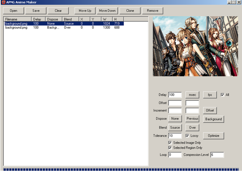The width and height of the screenshot is (242, 171).
Task: Clear the frame list
Action: pos(58,11)
